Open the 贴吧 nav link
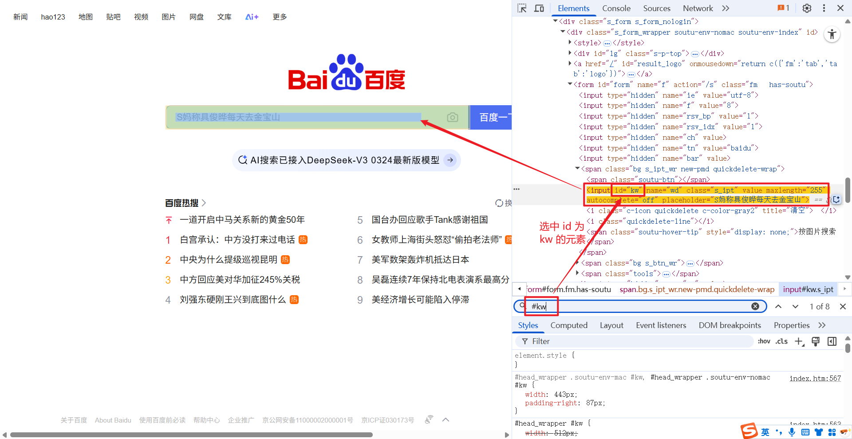This screenshot has height=439, width=852. pyautogui.click(x=113, y=17)
